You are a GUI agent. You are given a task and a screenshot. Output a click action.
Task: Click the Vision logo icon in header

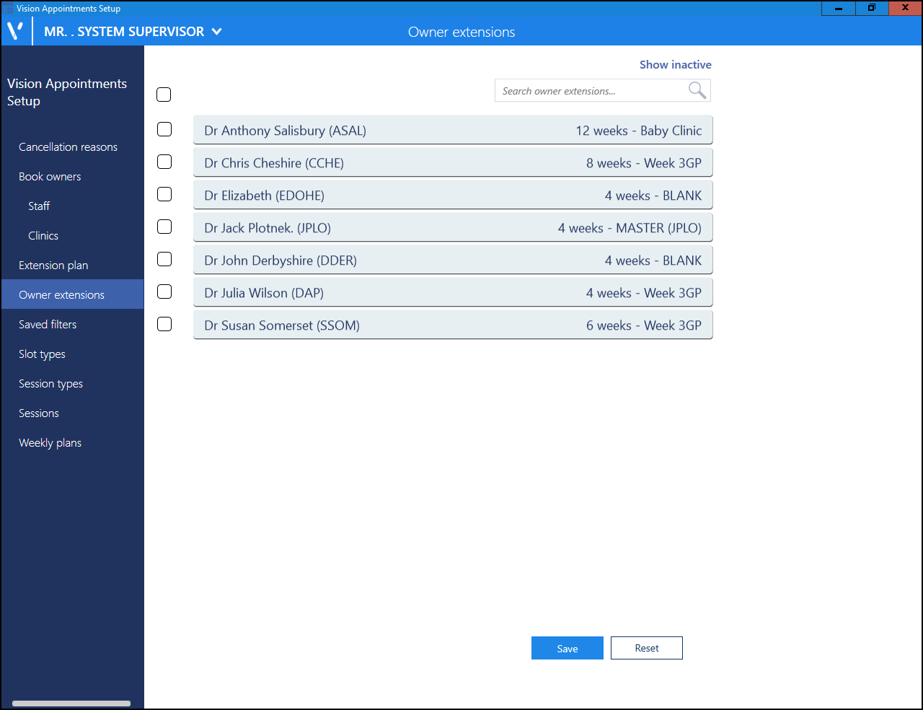[x=15, y=31]
